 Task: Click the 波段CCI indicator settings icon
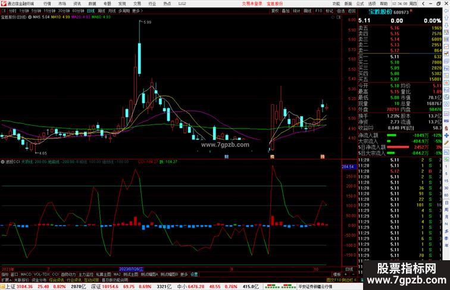pyautogui.click(x=2, y=162)
